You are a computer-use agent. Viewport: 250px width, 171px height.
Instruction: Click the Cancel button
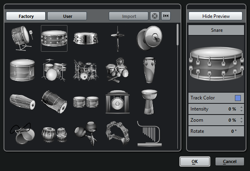[230, 161]
